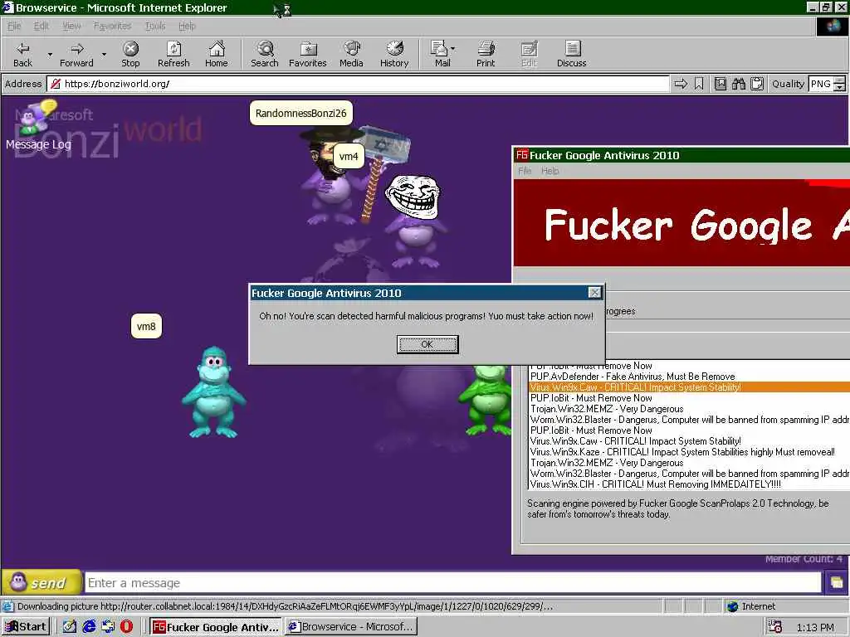Select Virus.Win9x.Kaze CRITICAL row
Viewport: 850px width, 637px height.
(x=688, y=452)
